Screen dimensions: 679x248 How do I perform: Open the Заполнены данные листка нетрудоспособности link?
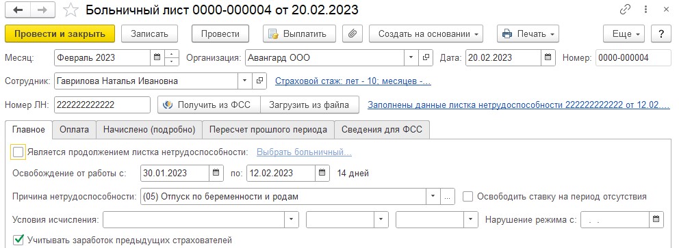tap(518, 105)
